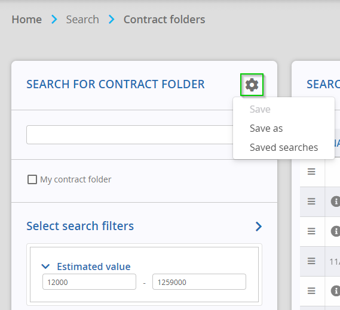Open the gear settings menu icon

point(252,85)
